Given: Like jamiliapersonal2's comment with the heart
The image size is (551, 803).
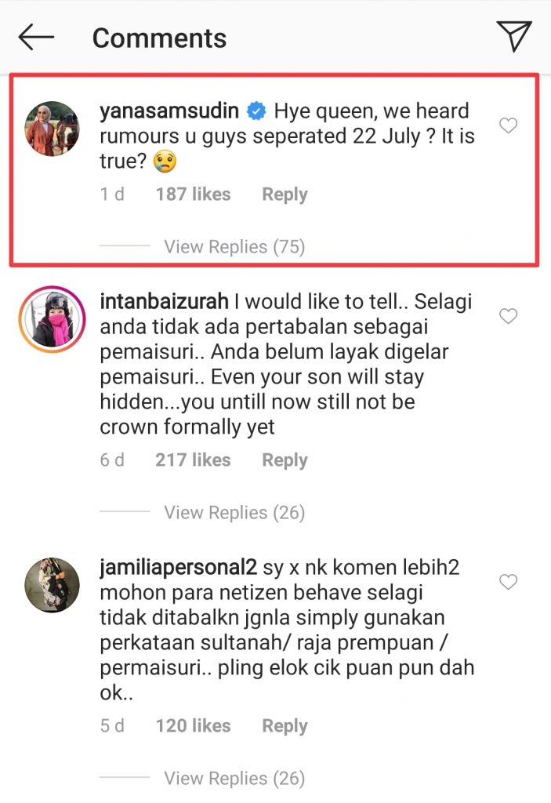Looking at the screenshot, I should tap(508, 582).
